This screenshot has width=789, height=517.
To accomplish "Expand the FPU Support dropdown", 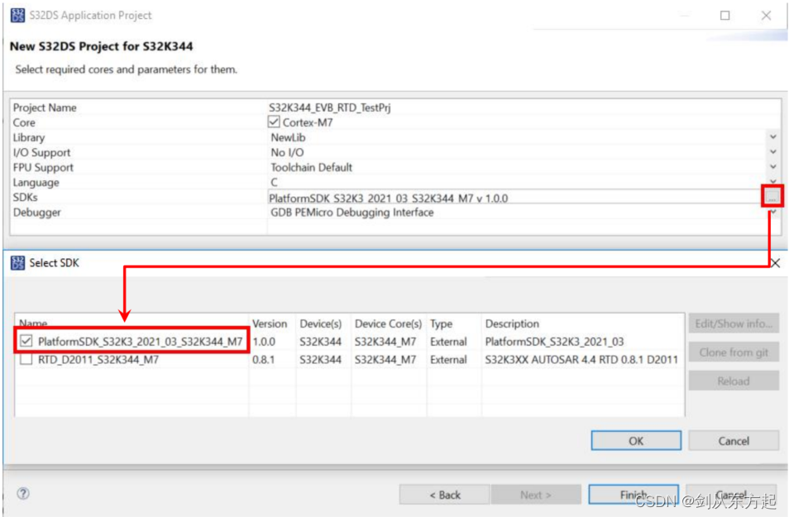I will point(773,167).
